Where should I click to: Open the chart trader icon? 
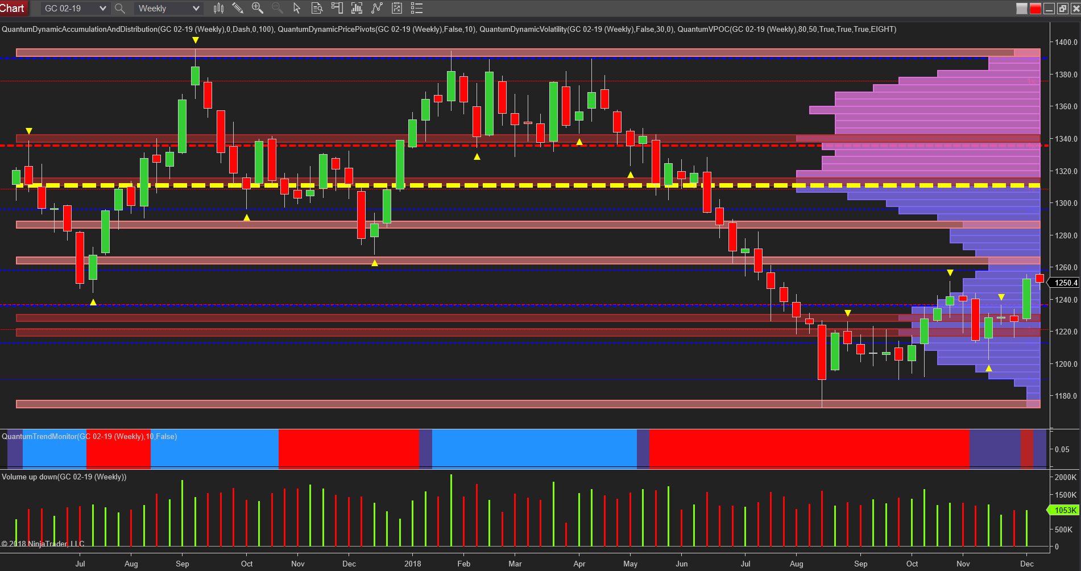[x=337, y=8]
